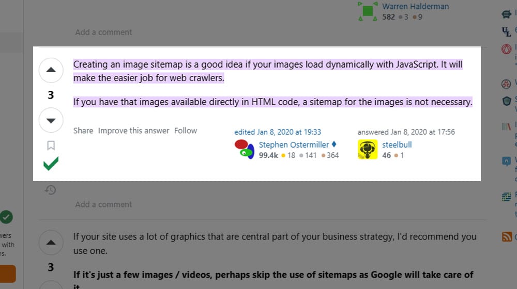Open Stephen Ostermiller's profile link
Screen dimensions: 517x289
[x=294, y=145]
